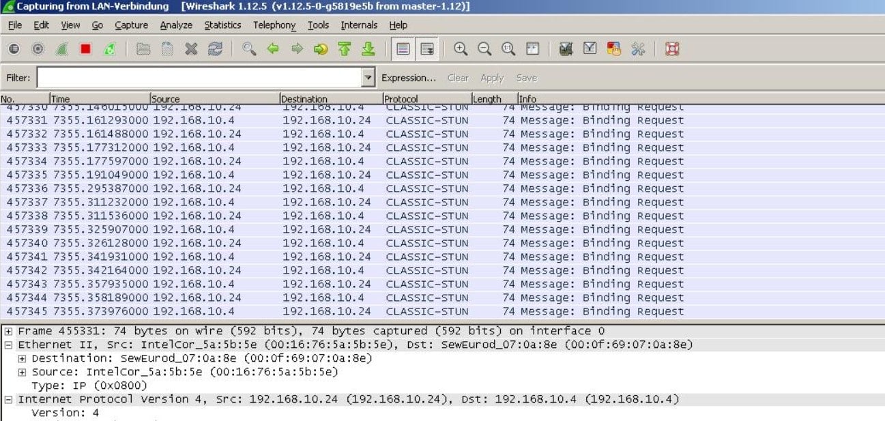Go to a specific packet number
This screenshot has height=421, width=885.
click(x=321, y=49)
